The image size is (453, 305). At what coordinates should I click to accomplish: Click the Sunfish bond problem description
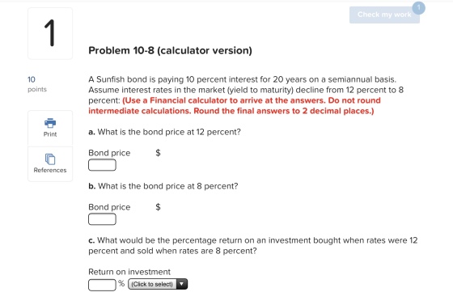[x=246, y=90]
